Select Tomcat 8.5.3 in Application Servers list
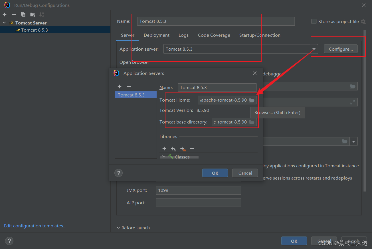Viewport: 372px width, 249px height. 136,95
